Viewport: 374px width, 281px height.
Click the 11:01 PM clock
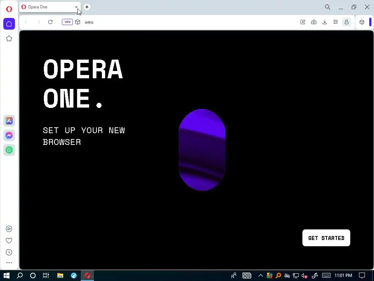coord(343,275)
